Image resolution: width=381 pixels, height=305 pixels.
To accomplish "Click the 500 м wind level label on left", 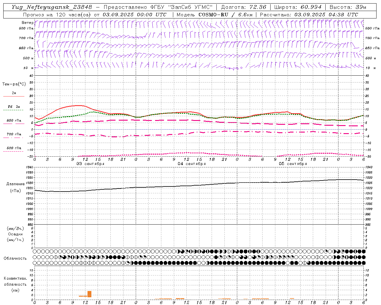I will [x=28, y=58].
